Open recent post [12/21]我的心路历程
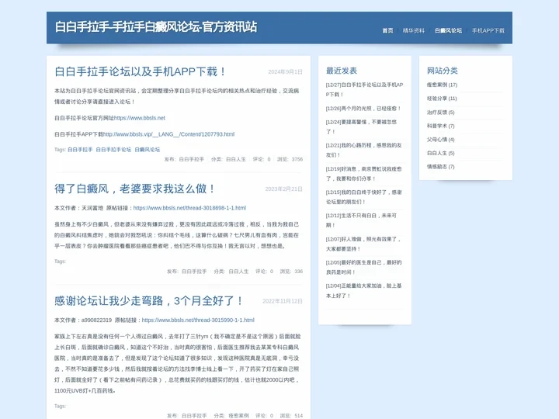559x419 pixels. 363,150
